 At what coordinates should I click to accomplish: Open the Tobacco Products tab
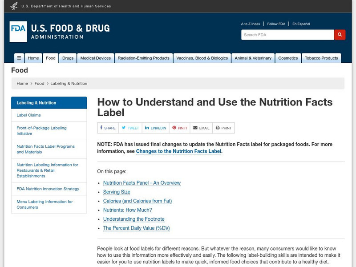coord(321,58)
